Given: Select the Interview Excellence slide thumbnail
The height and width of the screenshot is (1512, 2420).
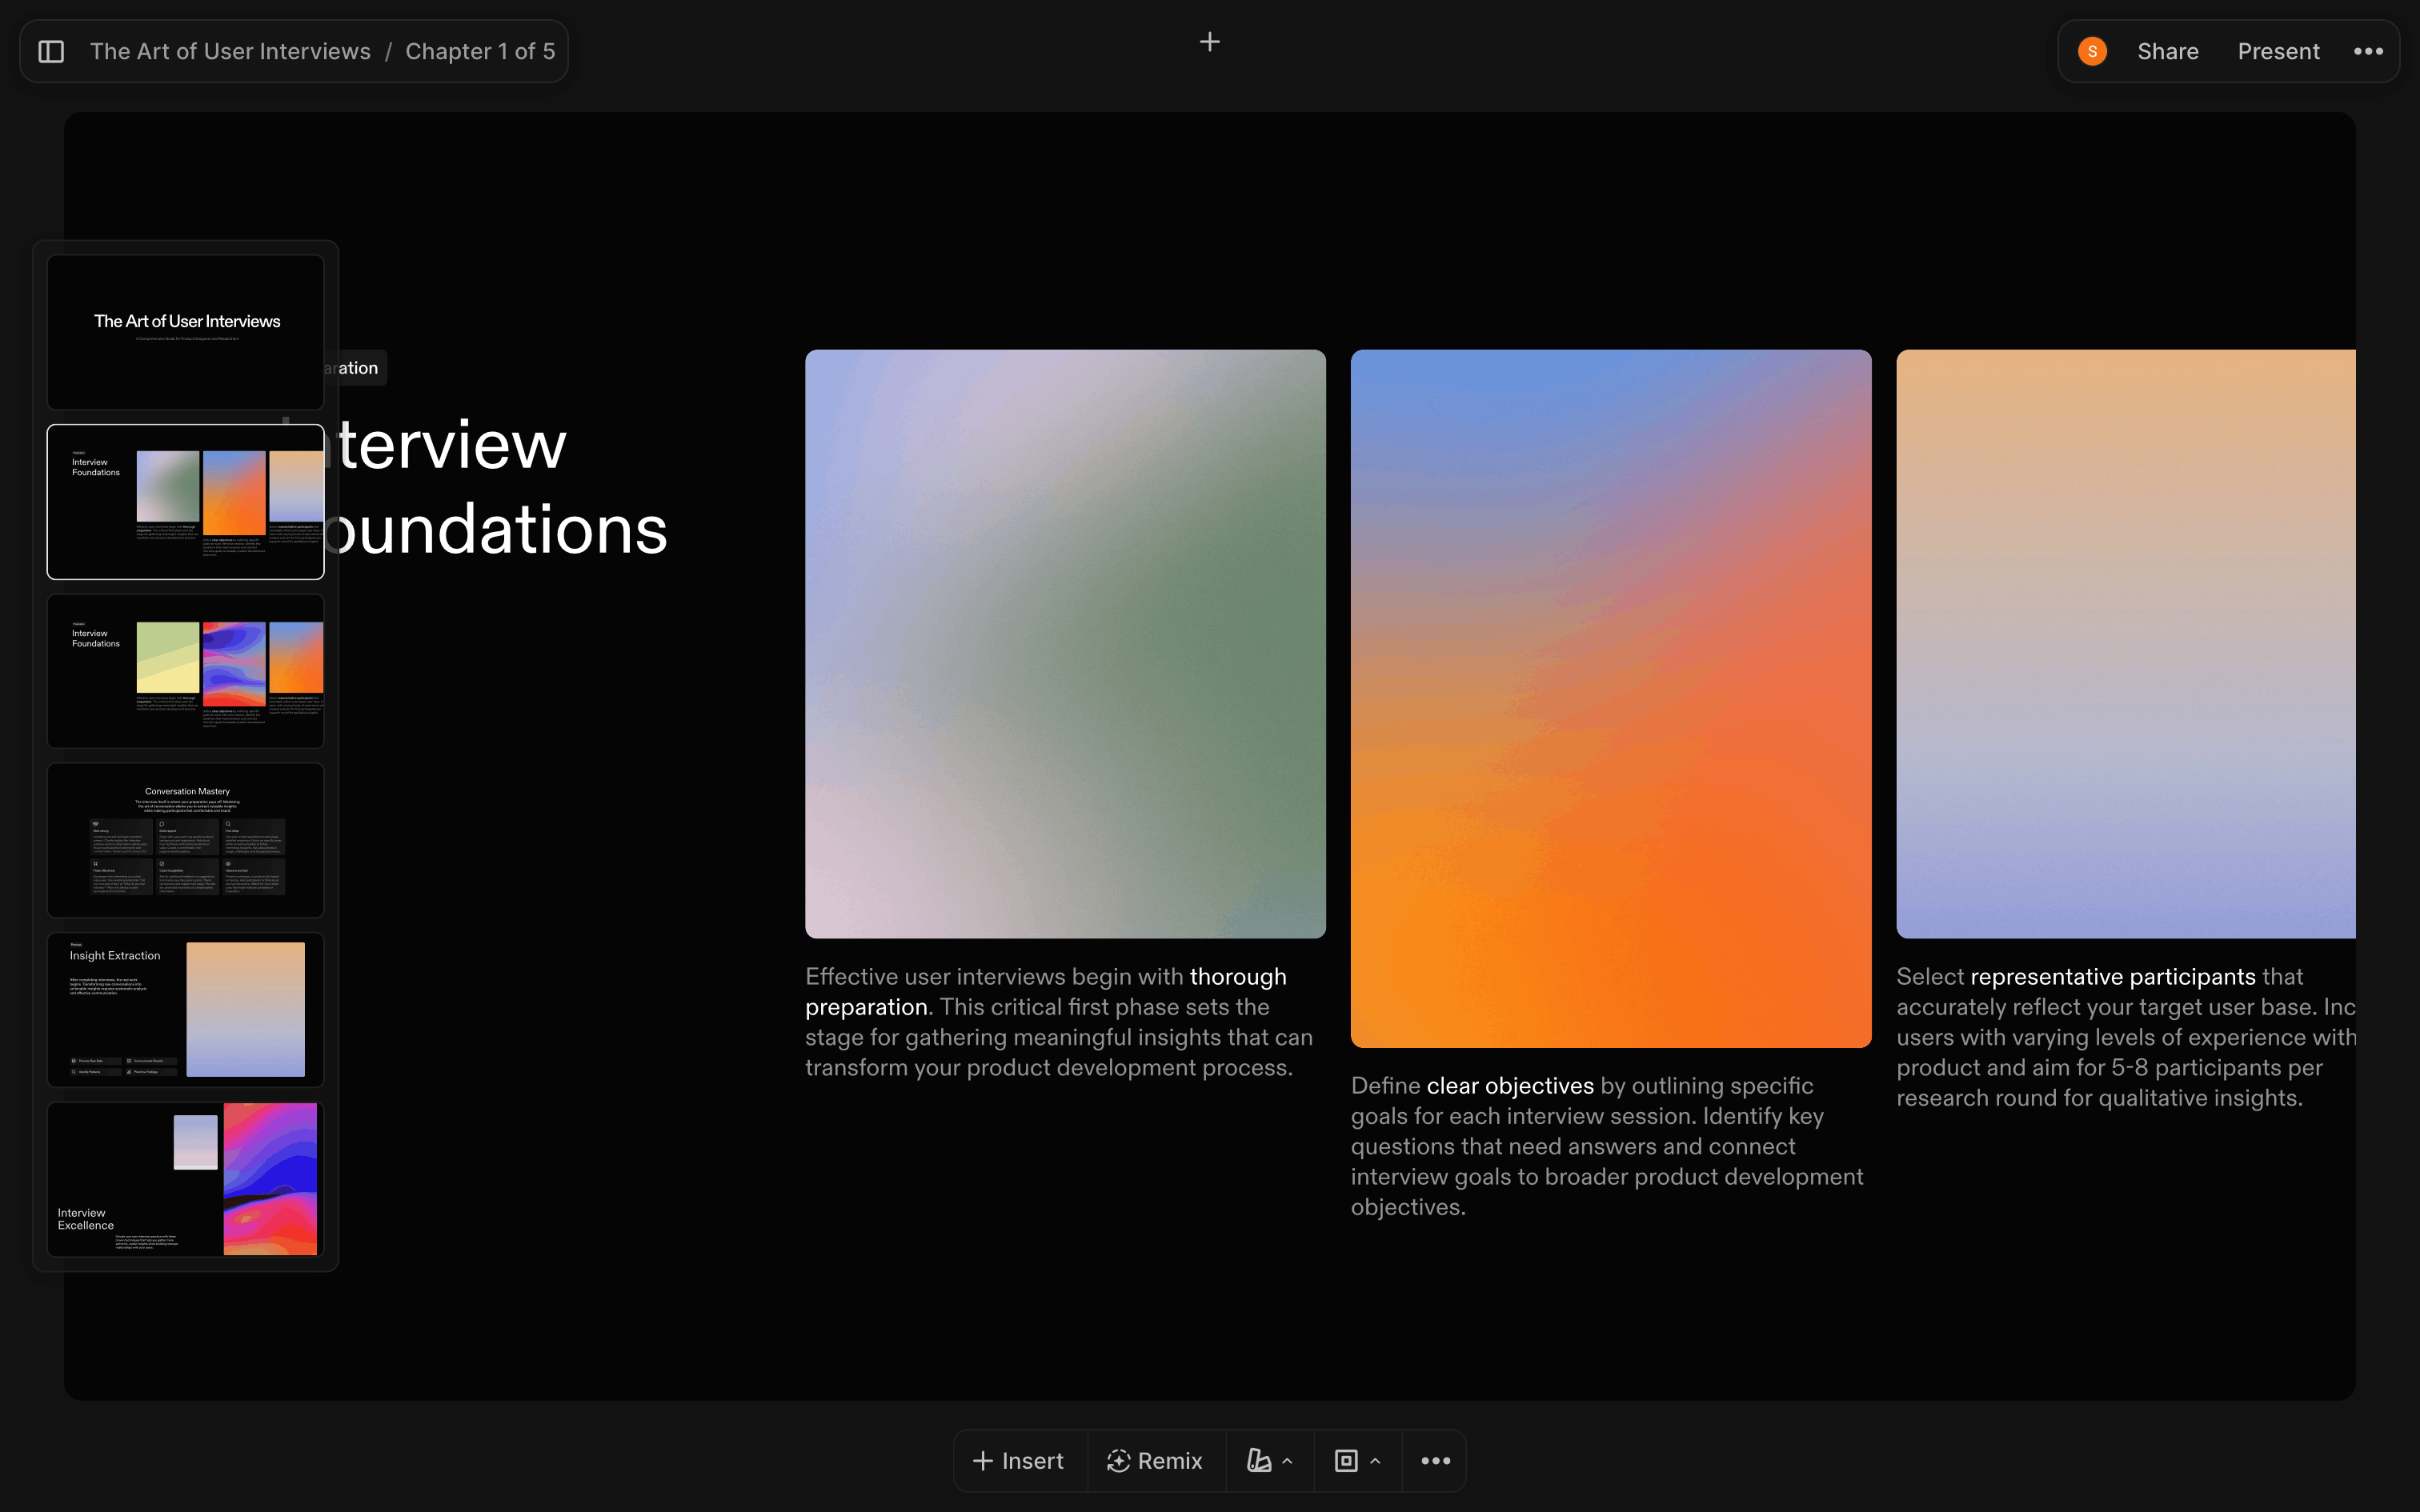Looking at the screenshot, I should (x=186, y=1179).
